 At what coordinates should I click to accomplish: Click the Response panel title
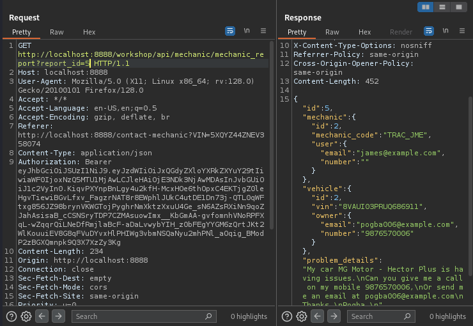[x=303, y=18]
